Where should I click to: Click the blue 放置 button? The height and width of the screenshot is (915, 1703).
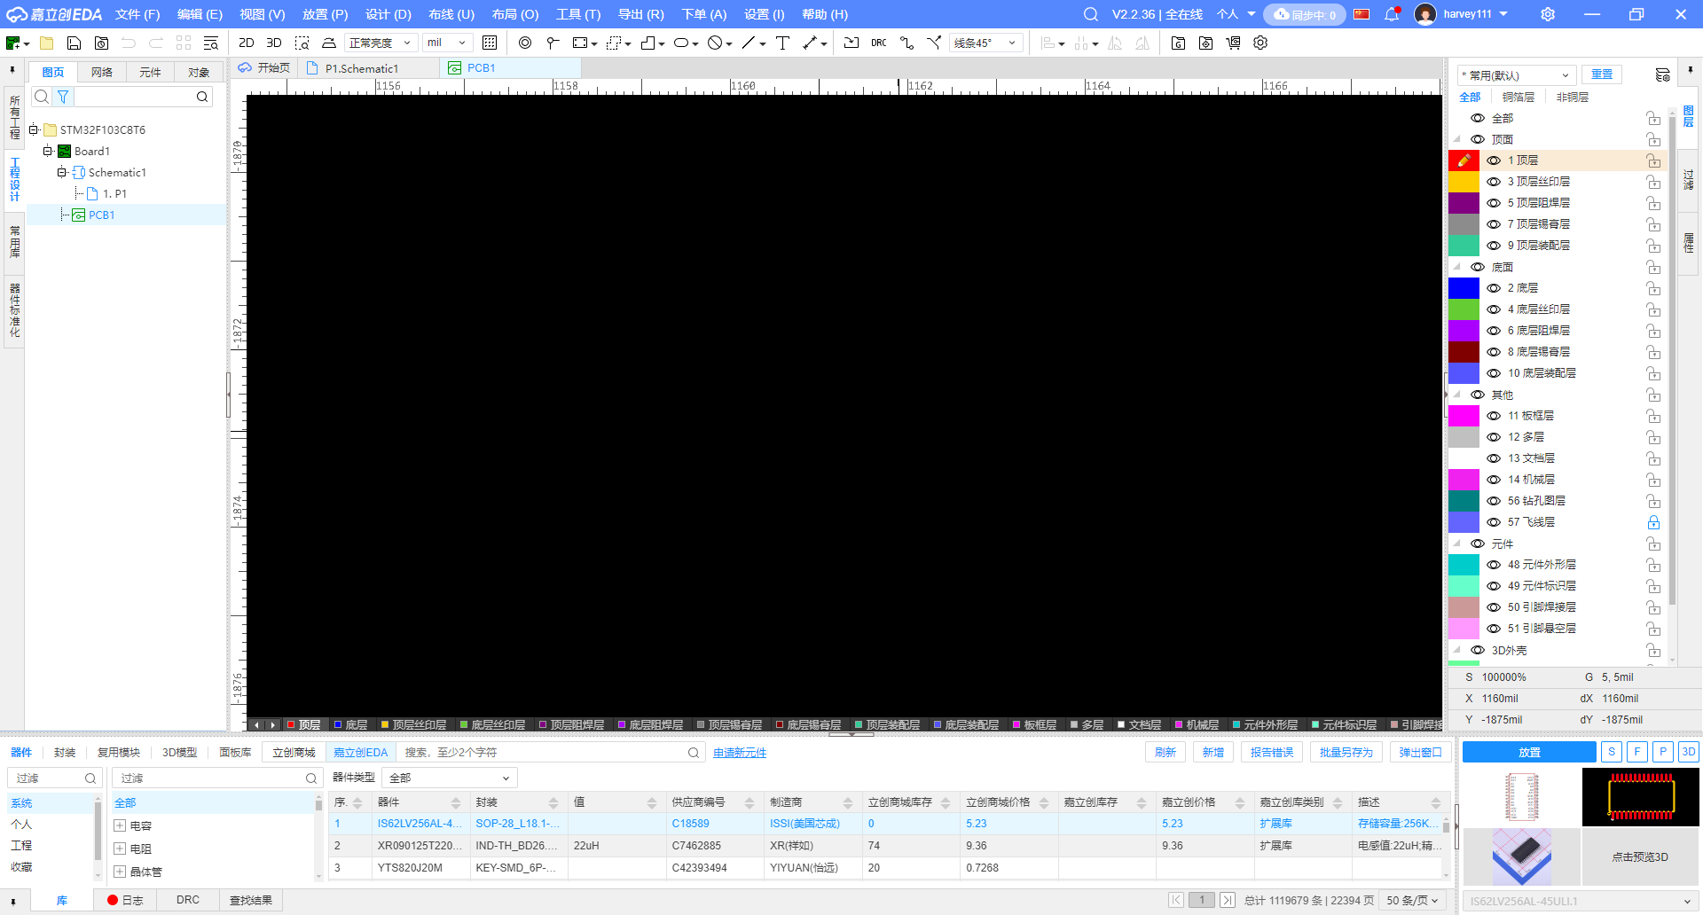pos(1528,752)
